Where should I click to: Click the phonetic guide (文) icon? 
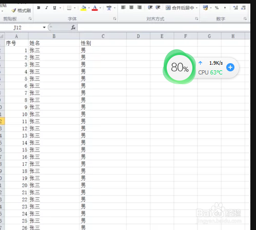click(109, 8)
